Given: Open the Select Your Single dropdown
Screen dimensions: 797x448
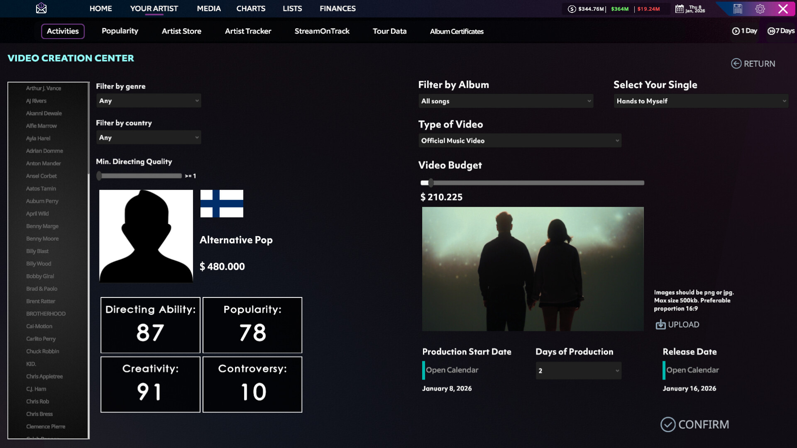Looking at the screenshot, I should coord(701,101).
